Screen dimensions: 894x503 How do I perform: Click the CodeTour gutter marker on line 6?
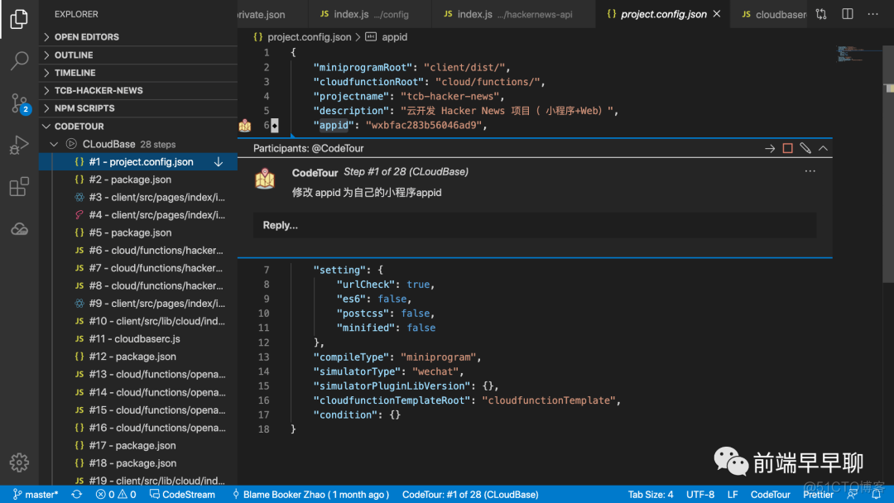click(244, 125)
